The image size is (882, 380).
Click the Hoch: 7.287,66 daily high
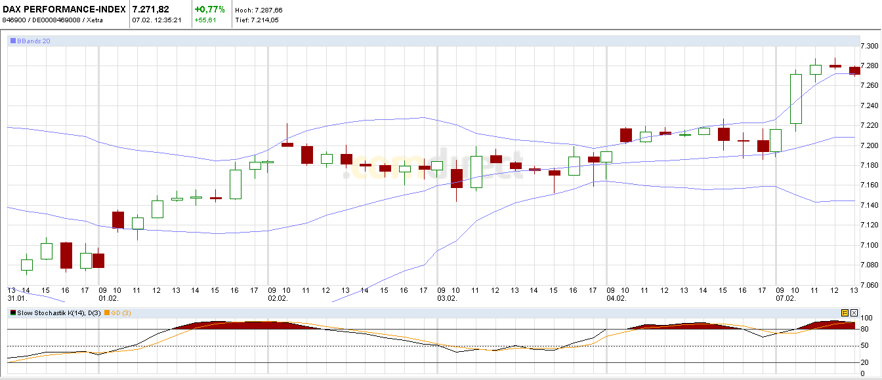tap(259, 10)
